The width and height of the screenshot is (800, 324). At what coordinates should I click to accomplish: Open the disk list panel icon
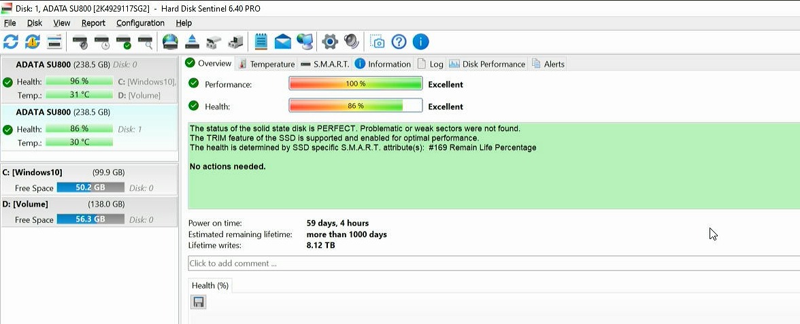tap(54, 42)
